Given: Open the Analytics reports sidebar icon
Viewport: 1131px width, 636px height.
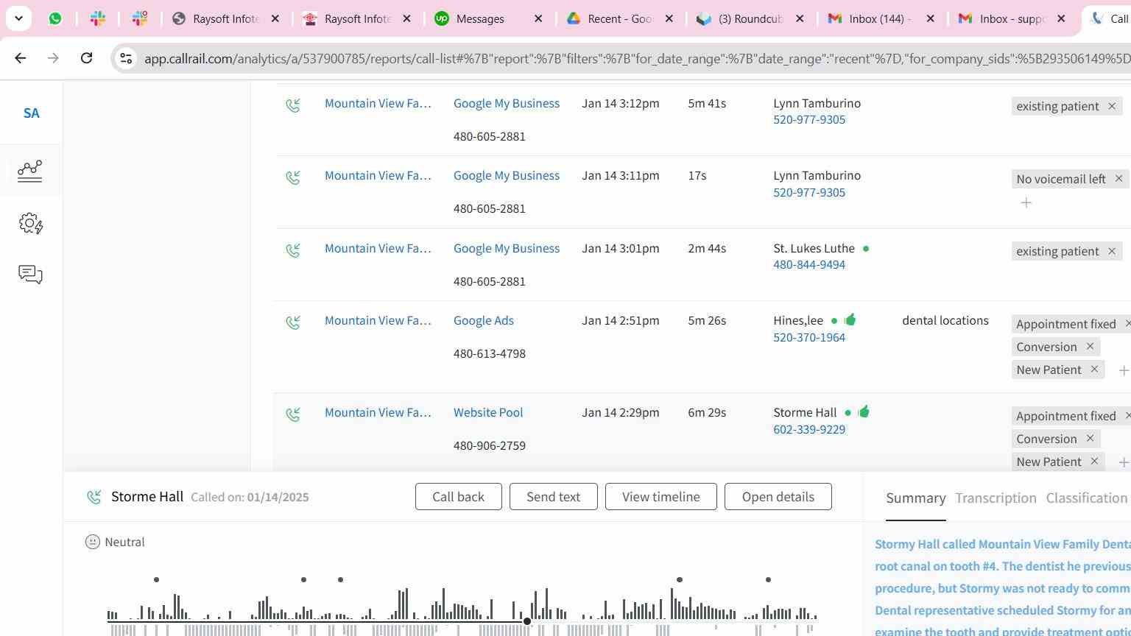Looking at the screenshot, I should click(30, 171).
